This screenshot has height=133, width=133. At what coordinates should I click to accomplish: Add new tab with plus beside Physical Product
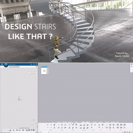tap(20, 66)
